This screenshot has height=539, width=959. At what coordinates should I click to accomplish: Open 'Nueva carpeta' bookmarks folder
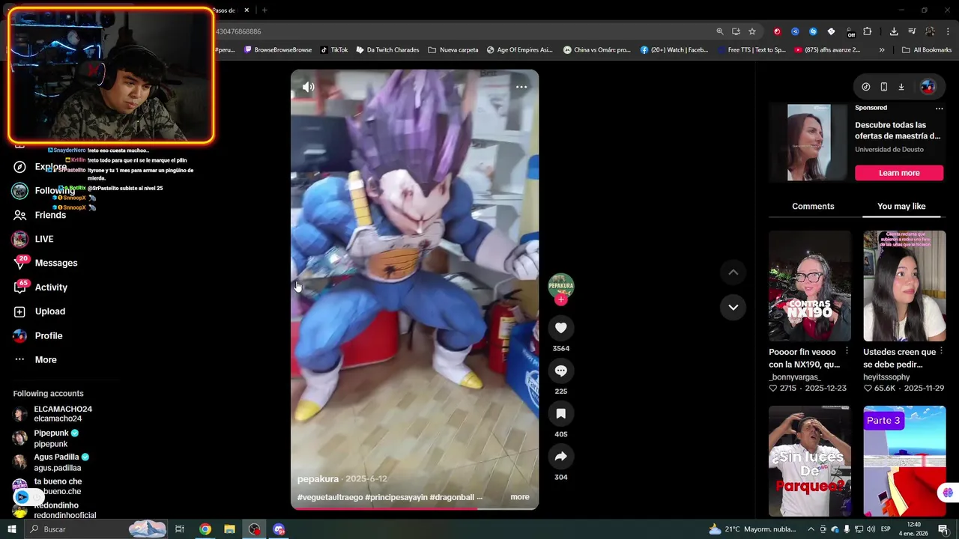[453, 50]
